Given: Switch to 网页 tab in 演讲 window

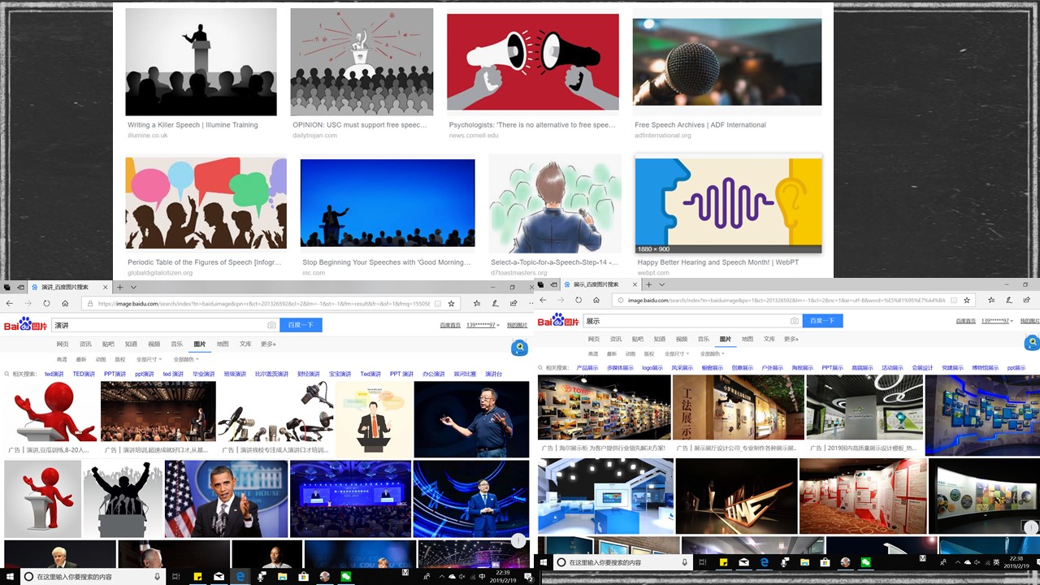Looking at the screenshot, I should 63,344.
